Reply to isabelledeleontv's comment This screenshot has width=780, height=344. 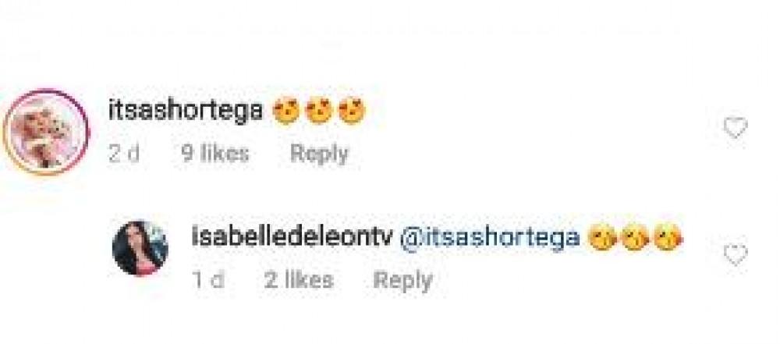tap(403, 281)
